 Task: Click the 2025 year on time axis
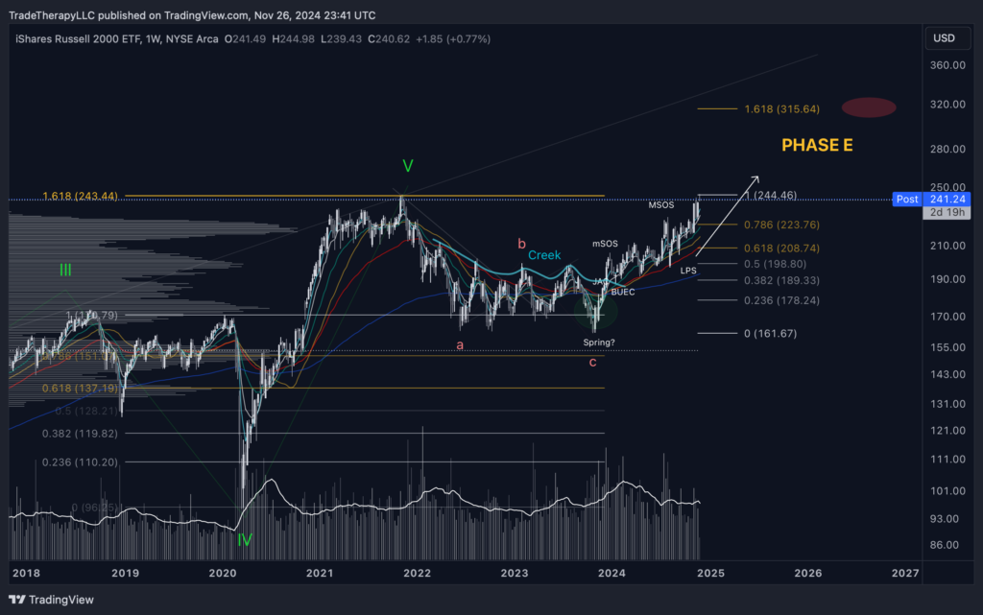pyautogui.click(x=710, y=573)
